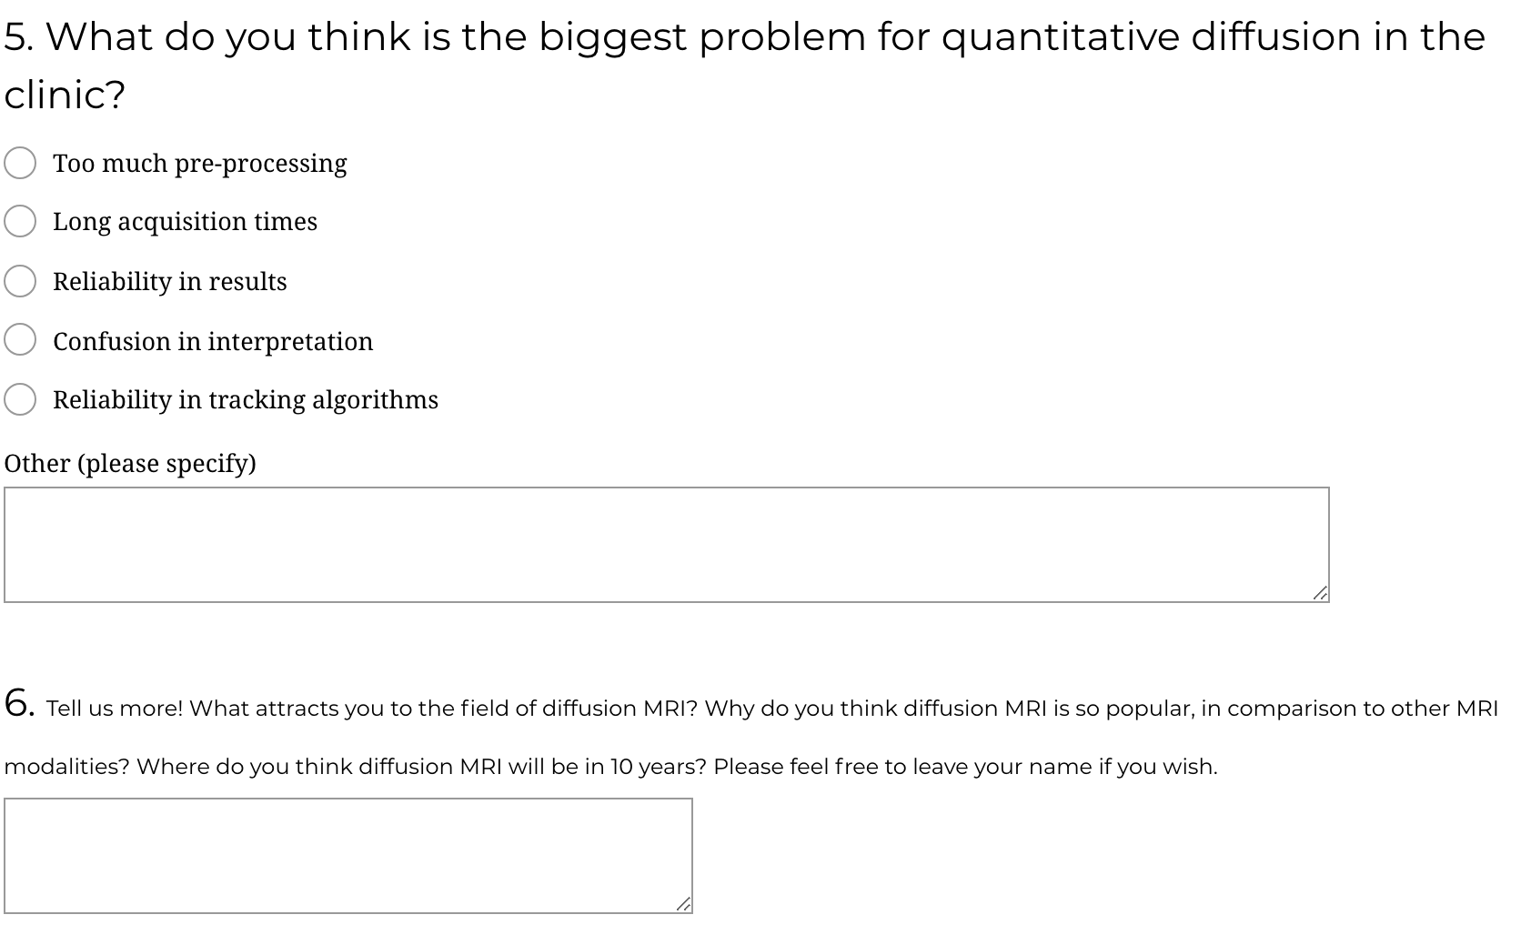Click the 'Confusion in interpretation' label text

coord(213,341)
